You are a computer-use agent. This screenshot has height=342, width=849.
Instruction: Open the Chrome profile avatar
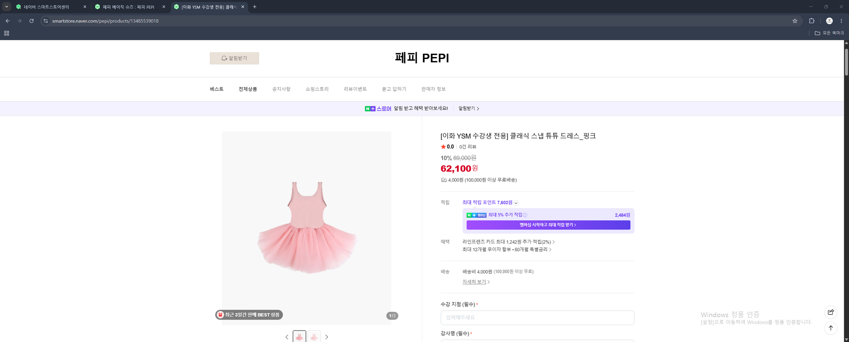[829, 21]
